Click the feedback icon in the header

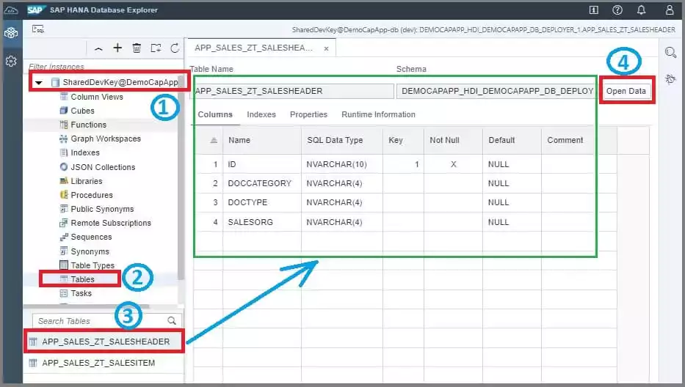[x=594, y=10]
